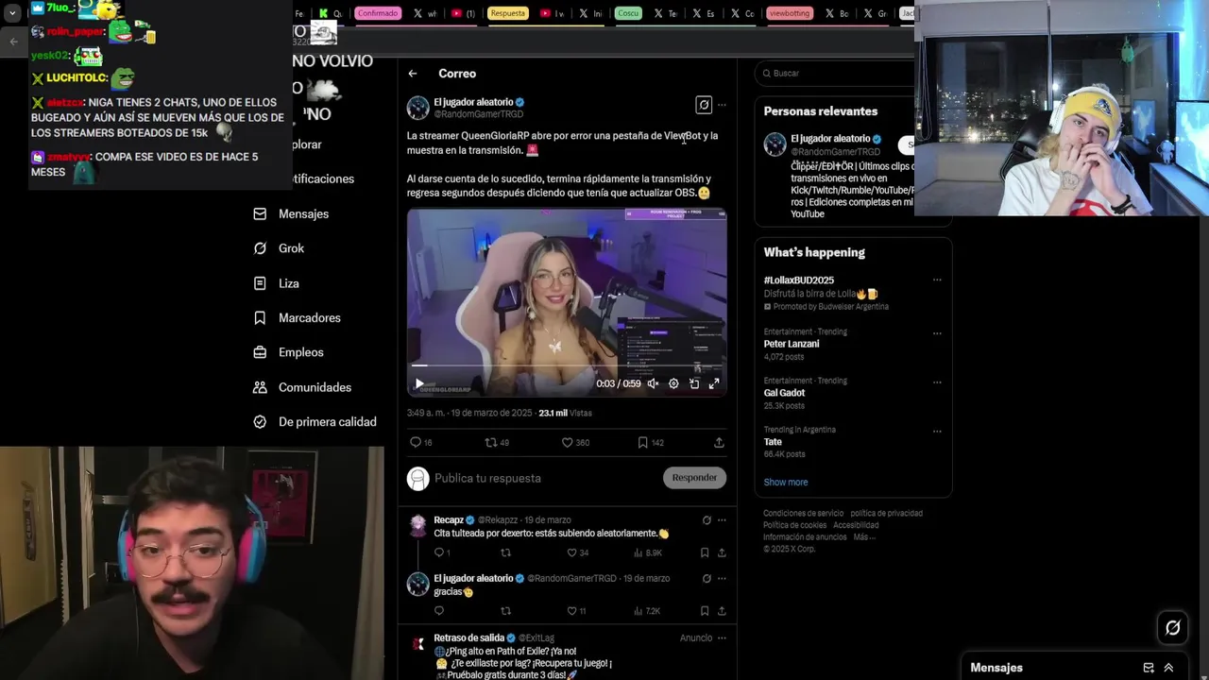Screen dimensions: 1209x680
Task: Repost the 'gracias' comment
Action: (505, 611)
